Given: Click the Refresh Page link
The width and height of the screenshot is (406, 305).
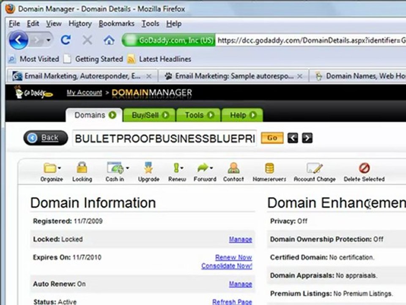Looking at the screenshot, I should click(232, 302).
